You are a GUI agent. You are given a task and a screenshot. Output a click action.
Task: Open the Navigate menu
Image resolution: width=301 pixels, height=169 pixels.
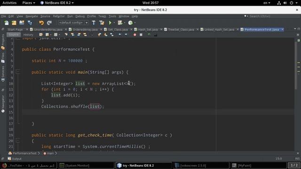[32, 16]
